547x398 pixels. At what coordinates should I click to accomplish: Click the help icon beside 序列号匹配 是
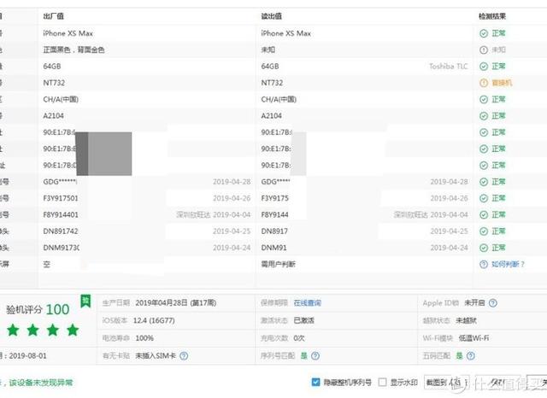315,356
